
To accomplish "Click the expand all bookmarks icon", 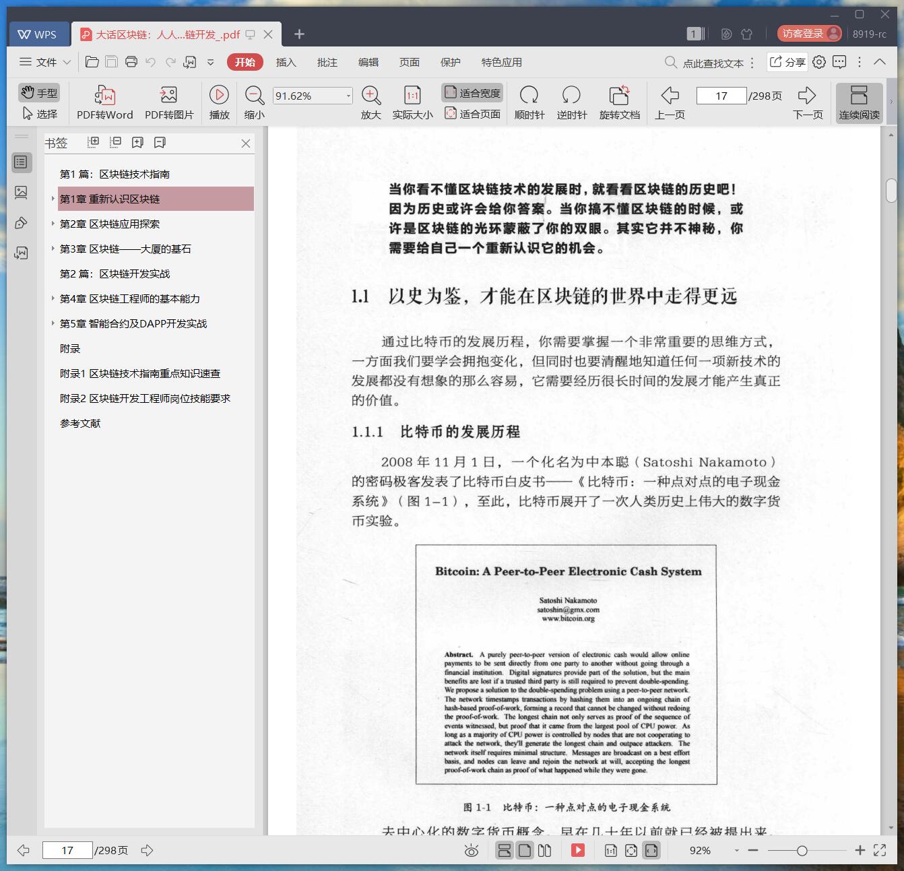I will click(93, 142).
